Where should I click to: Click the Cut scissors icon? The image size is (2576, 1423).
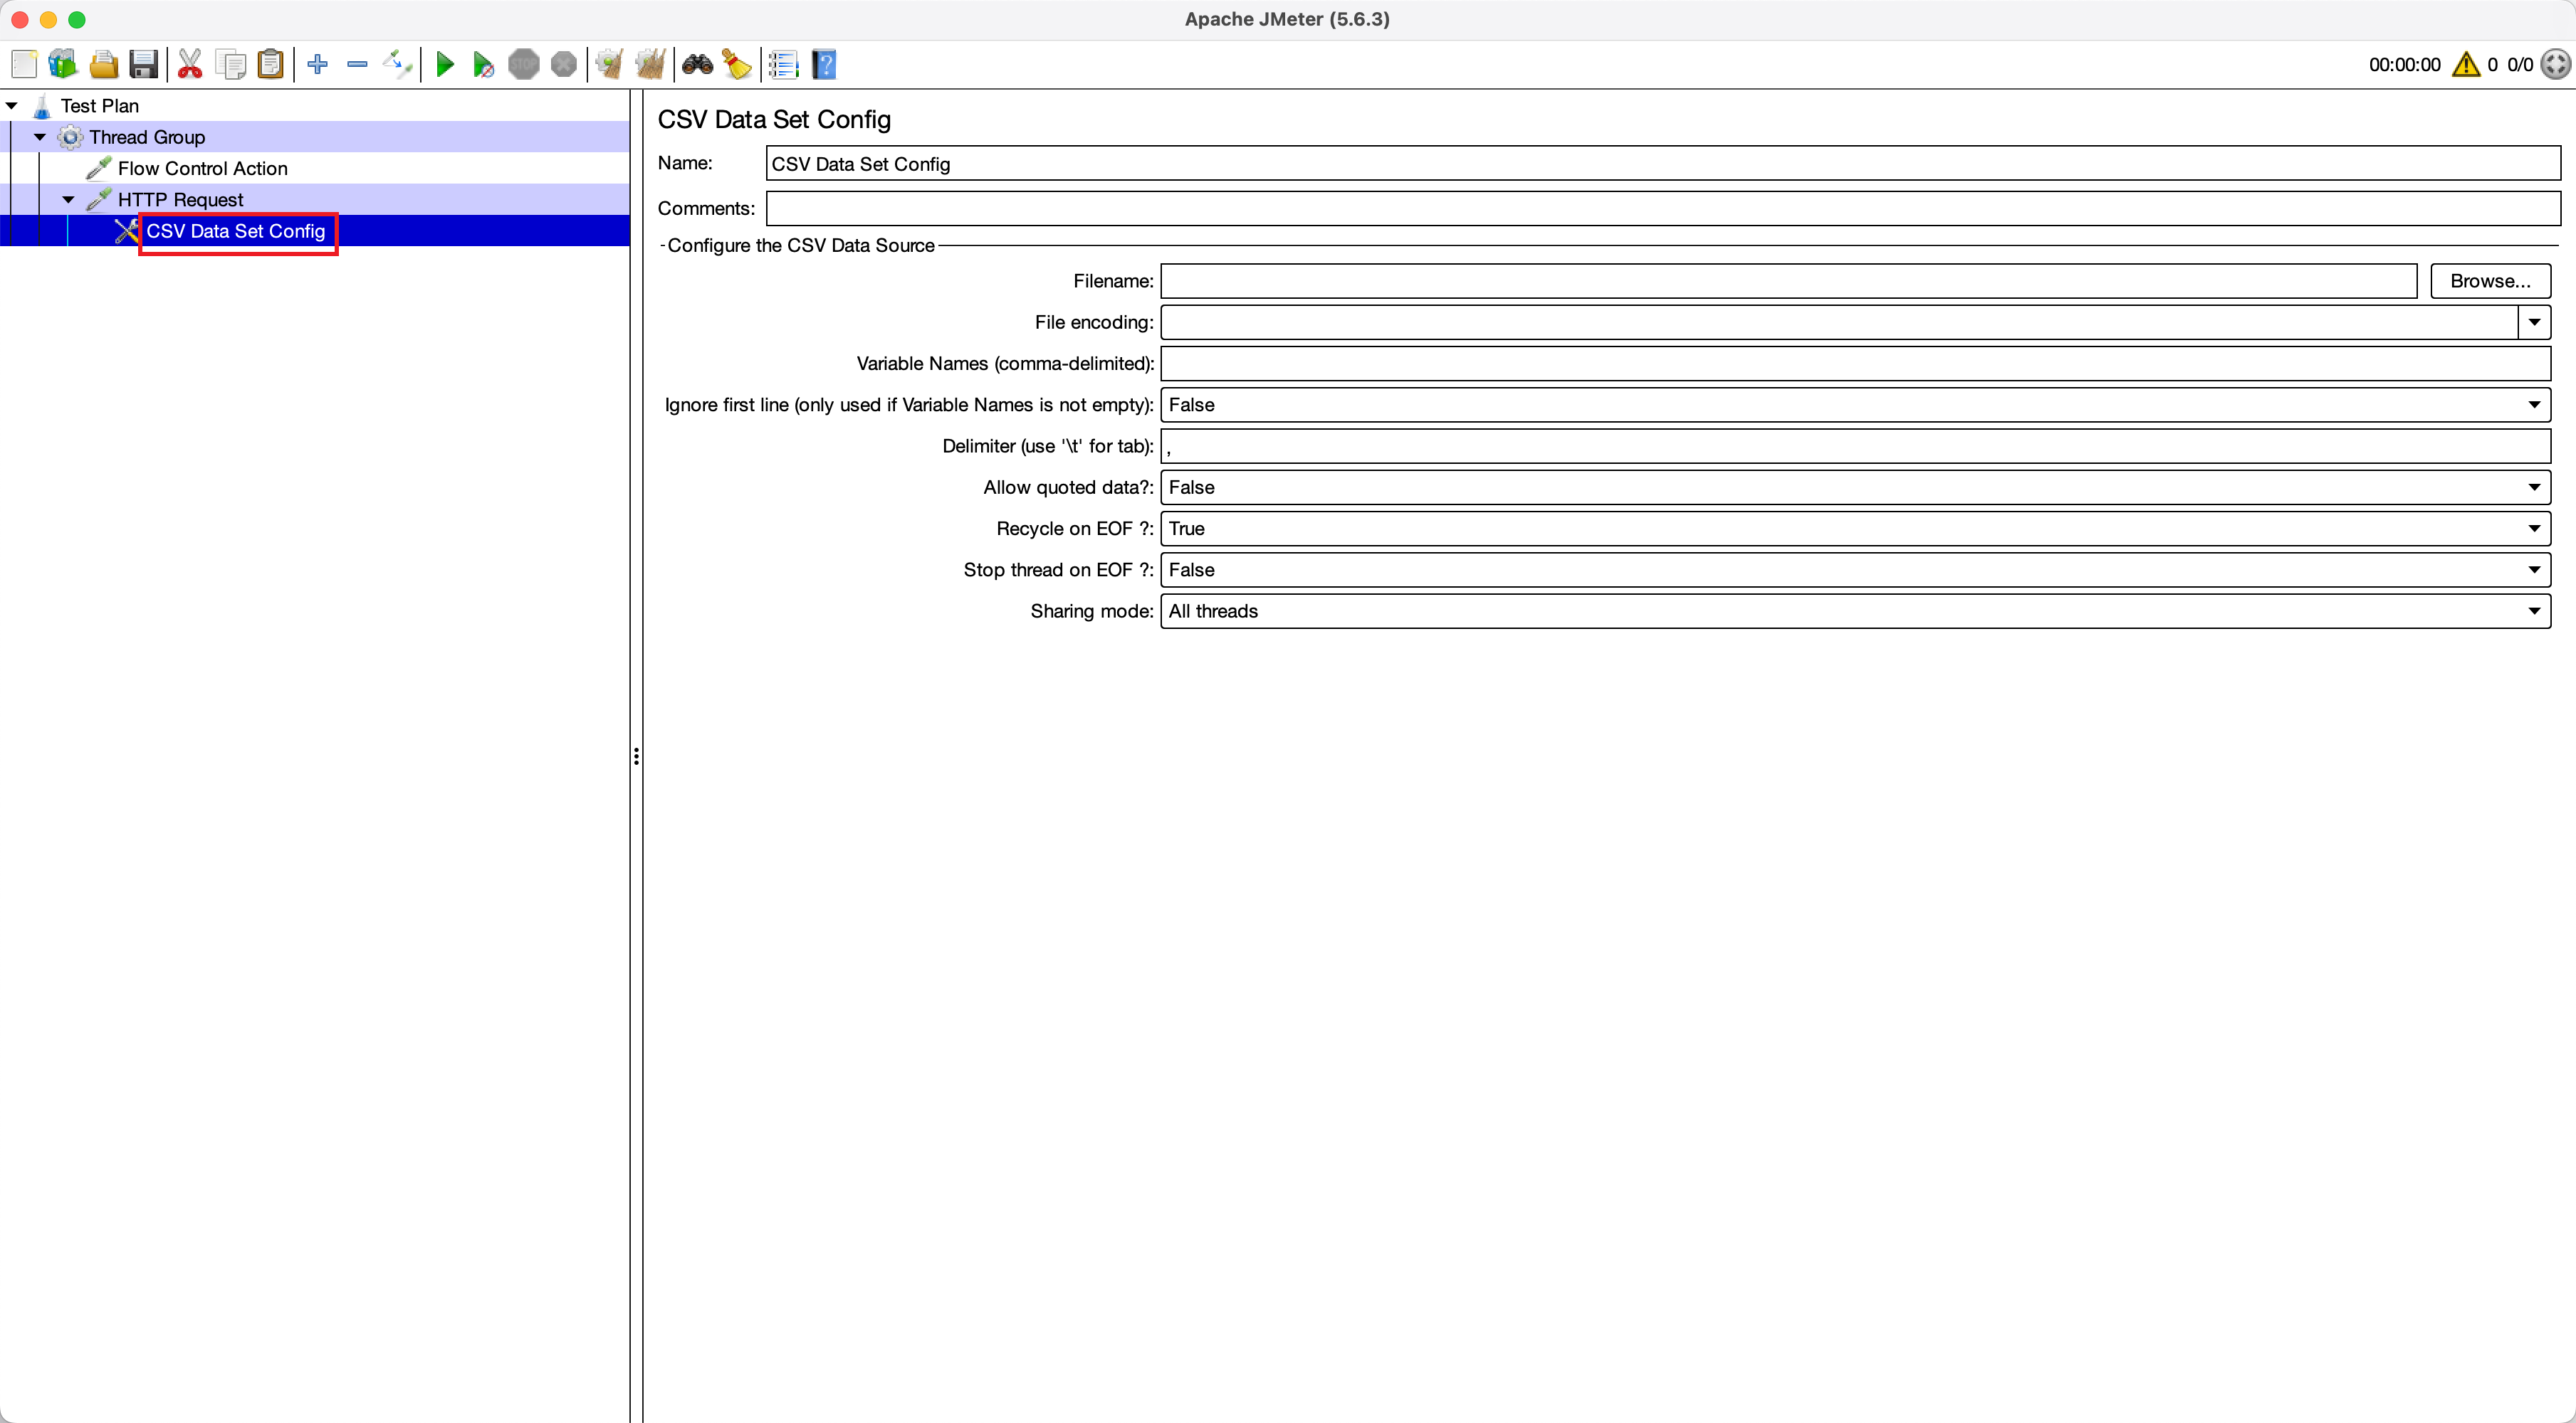[190, 65]
